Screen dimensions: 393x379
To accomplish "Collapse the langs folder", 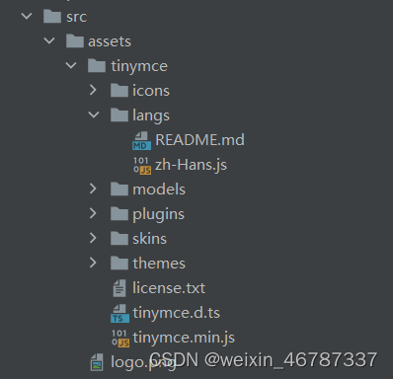I will click(x=94, y=114).
